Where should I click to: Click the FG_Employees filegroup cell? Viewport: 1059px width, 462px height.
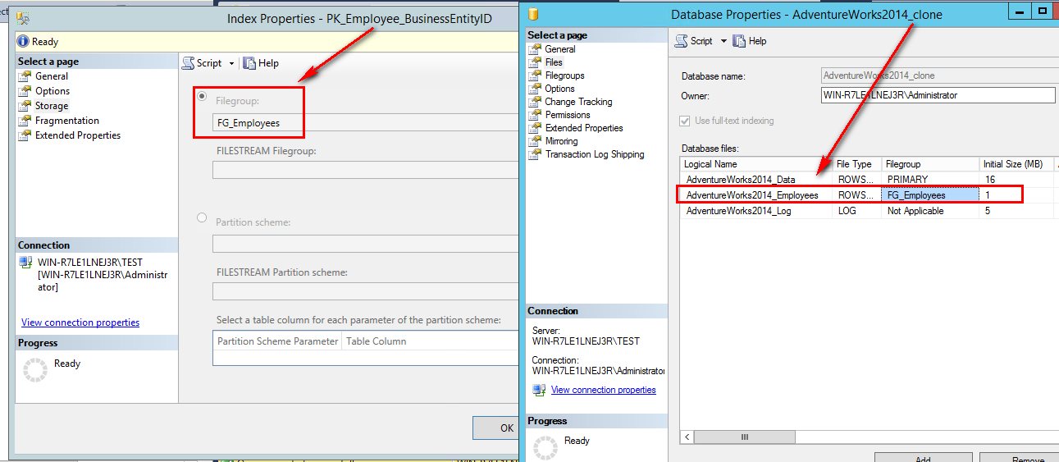pos(931,195)
